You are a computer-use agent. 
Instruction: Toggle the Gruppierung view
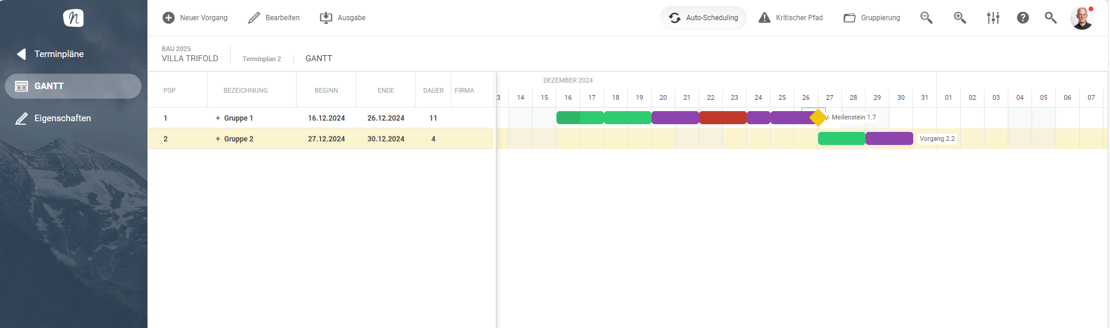(x=872, y=18)
